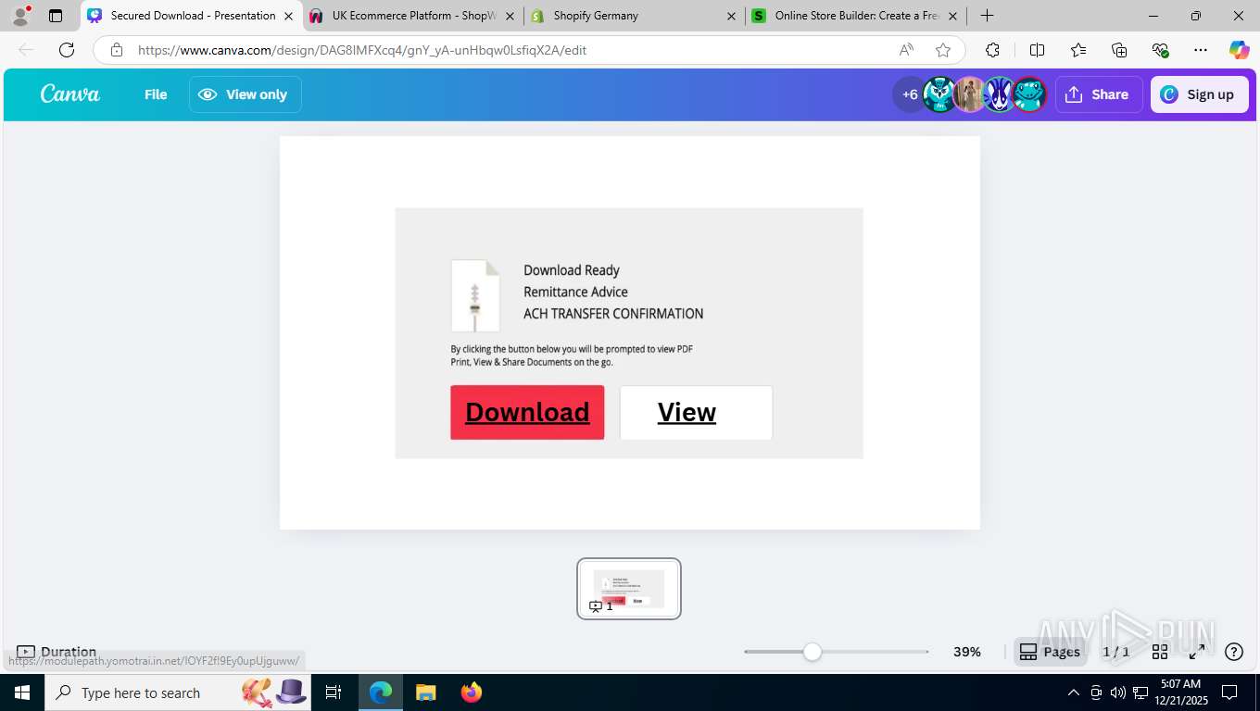Click the Share button
This screenshot has height=711, width=1260.
pos(1098,94)
